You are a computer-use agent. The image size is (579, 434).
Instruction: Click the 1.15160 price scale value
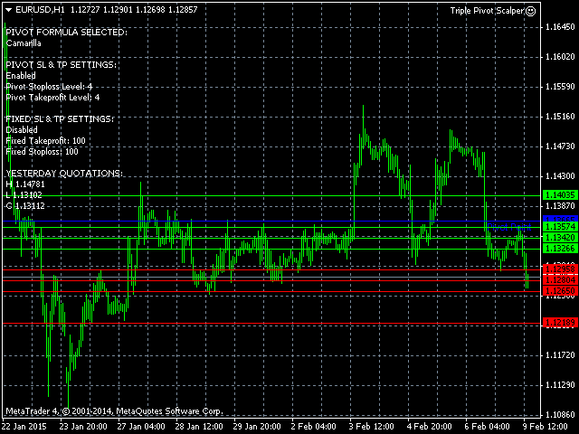pos(560,117)
